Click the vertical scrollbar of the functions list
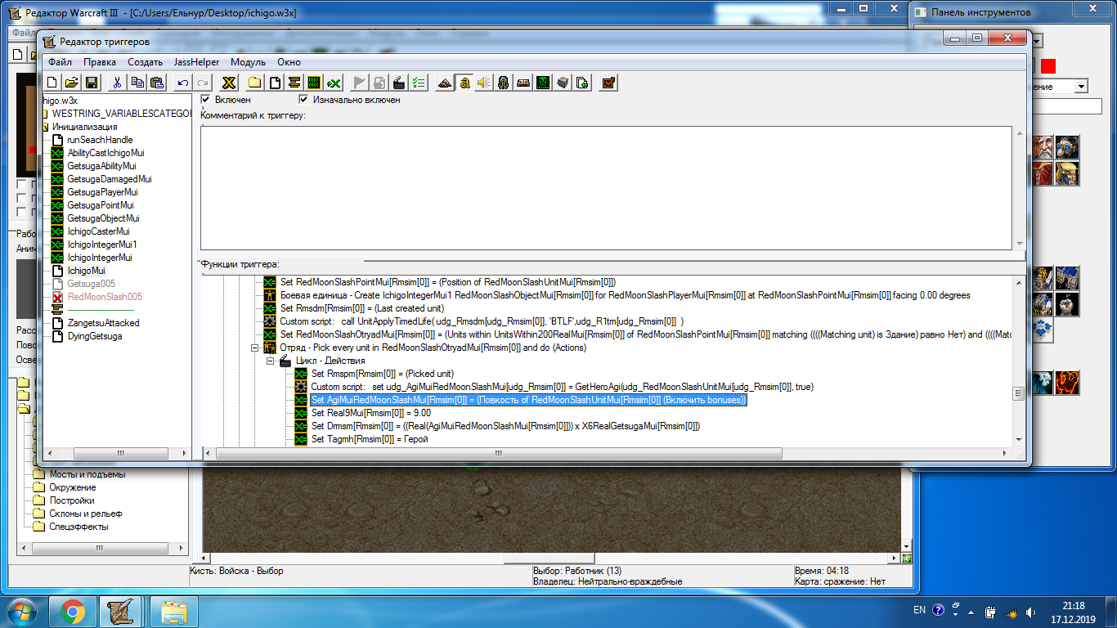 pyautogui.click(x=1018, y=361)
